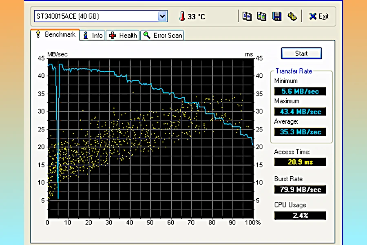Click the CPU usage value 2.4%
Image resolution: width=367 pixels, height=245 pixels.
(x=300, y=216)
